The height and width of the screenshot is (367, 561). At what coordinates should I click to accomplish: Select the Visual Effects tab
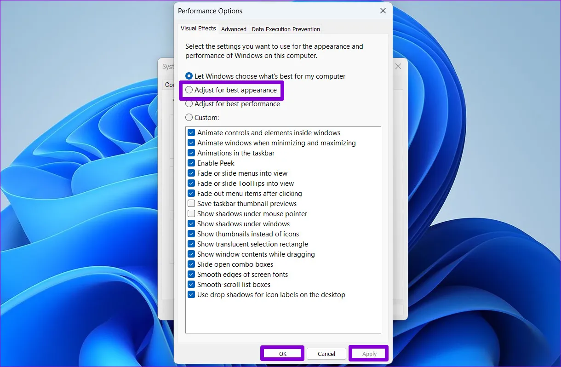click(198, 29)
